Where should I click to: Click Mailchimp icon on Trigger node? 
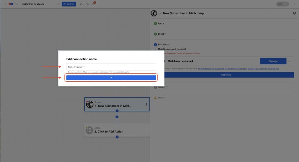click(90, 104)
